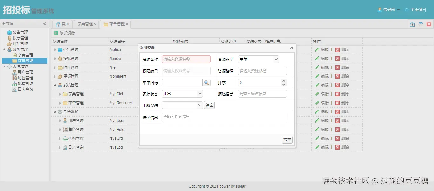Close the 字典管理 tab
Image resolution: width=434 pixels, height=191 pixels.
pos(95,24)
